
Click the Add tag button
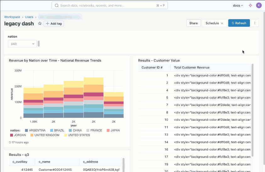click(x=54, y=24)
